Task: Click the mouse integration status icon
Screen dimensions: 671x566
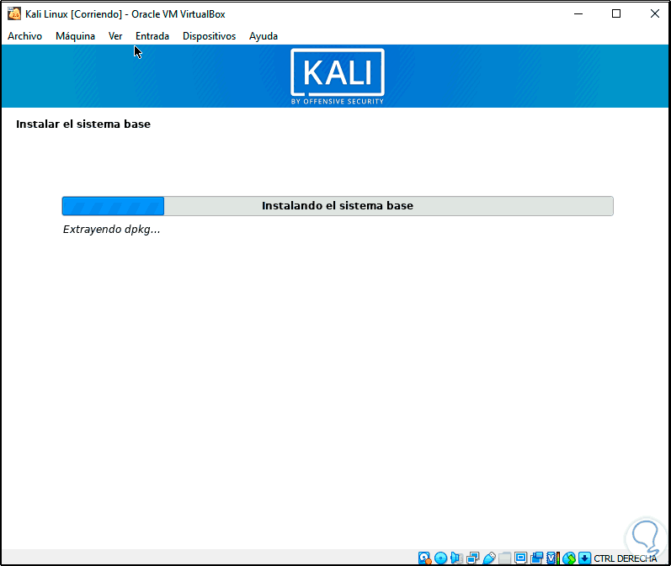Action: coord(569,558)
